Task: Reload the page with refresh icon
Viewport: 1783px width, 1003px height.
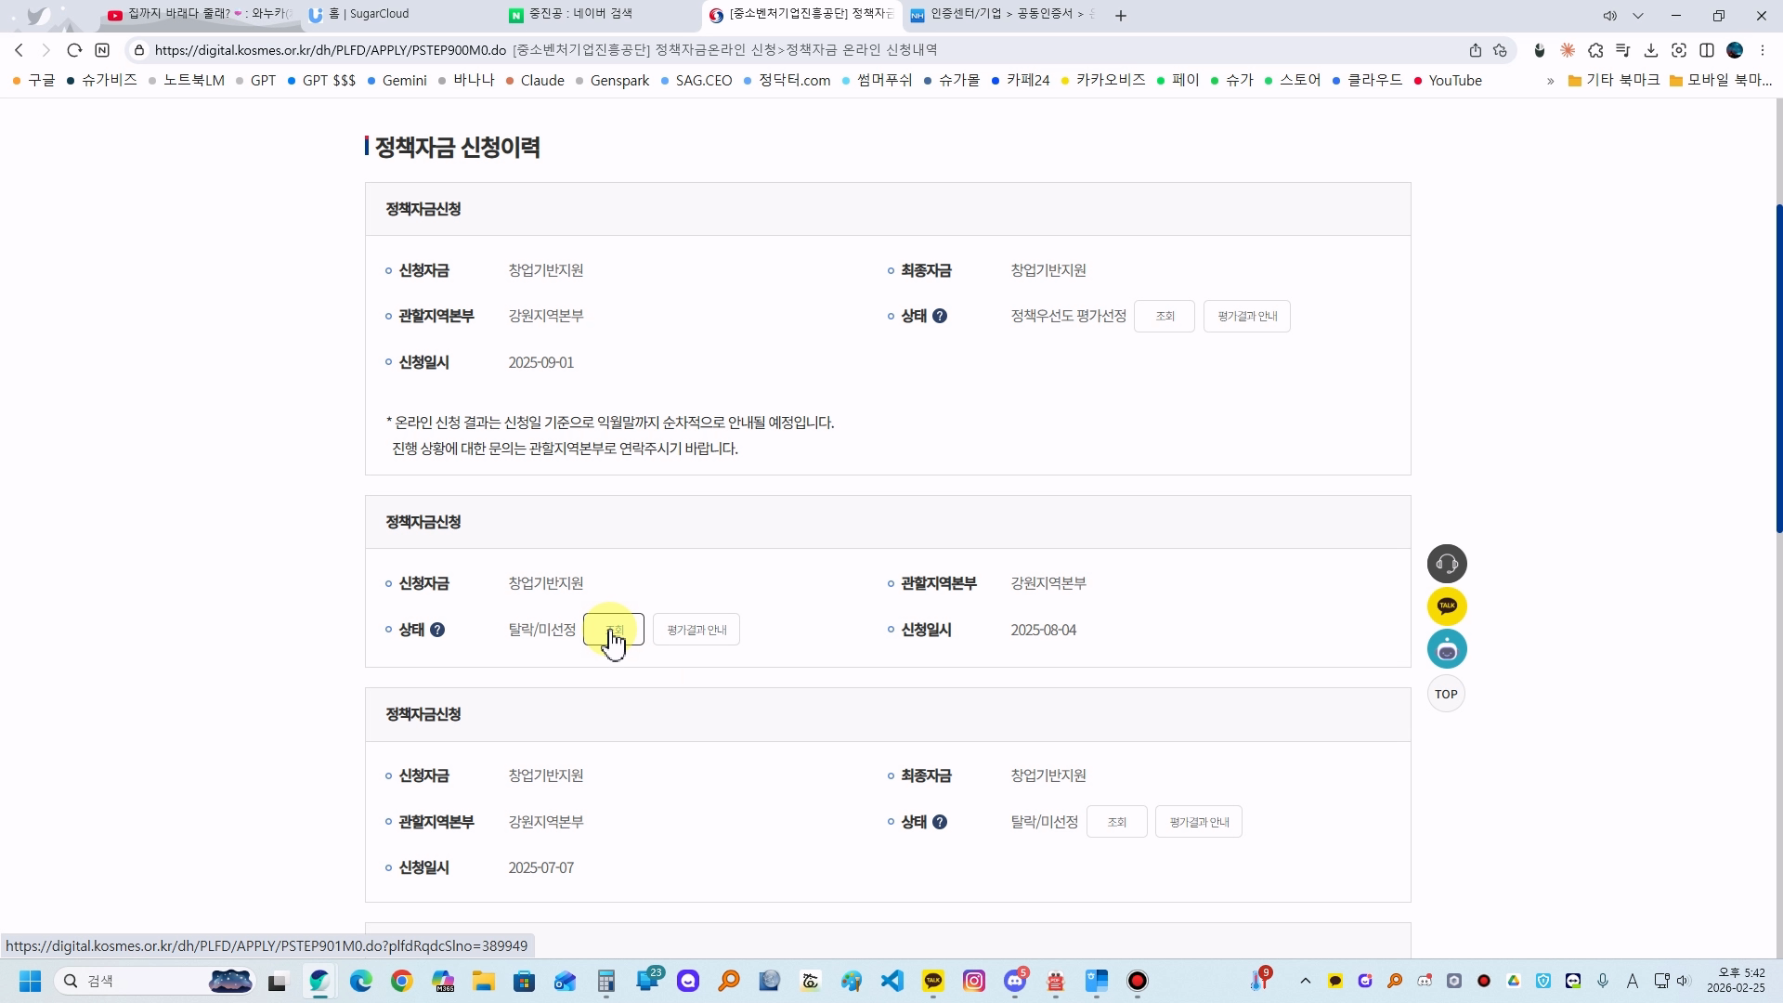Action: [x=74, y=50]
